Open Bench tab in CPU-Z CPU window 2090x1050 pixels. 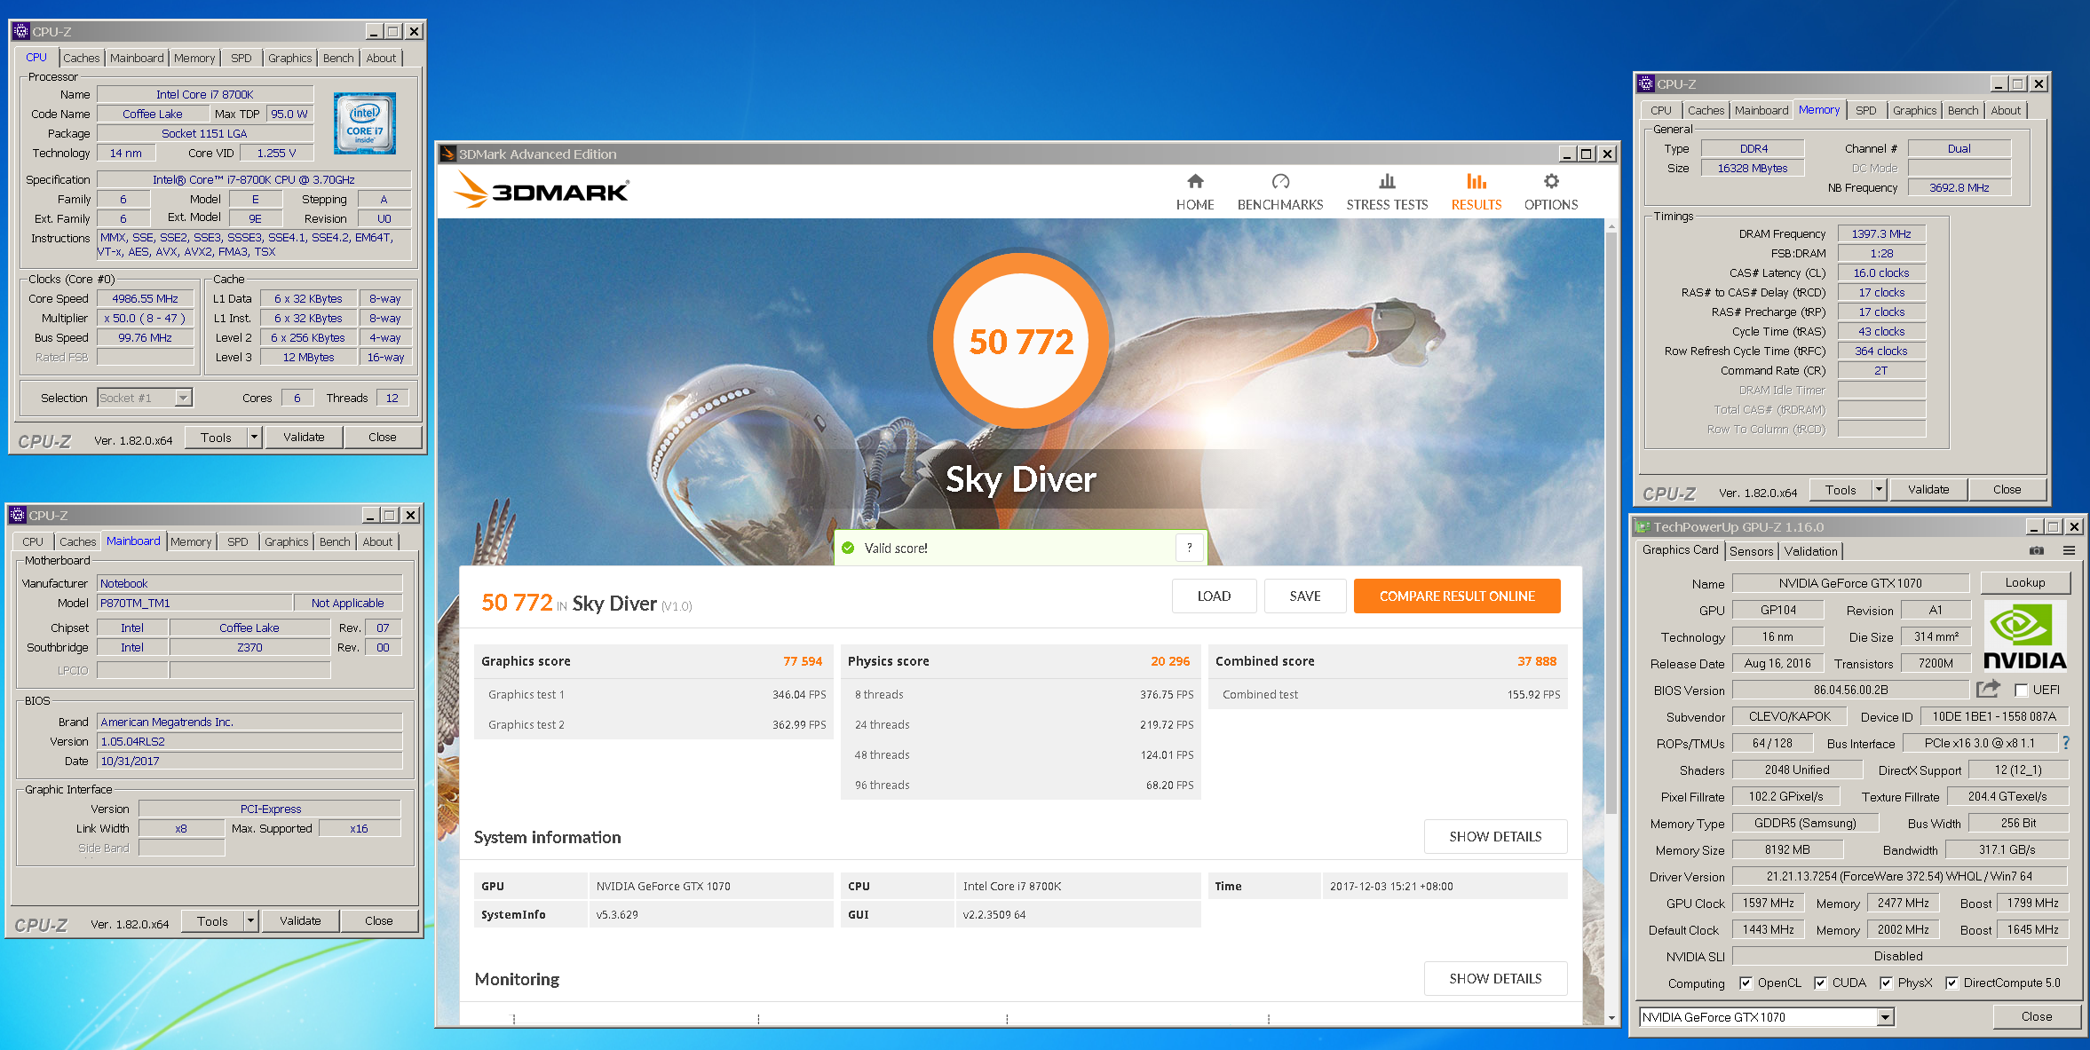338,58
